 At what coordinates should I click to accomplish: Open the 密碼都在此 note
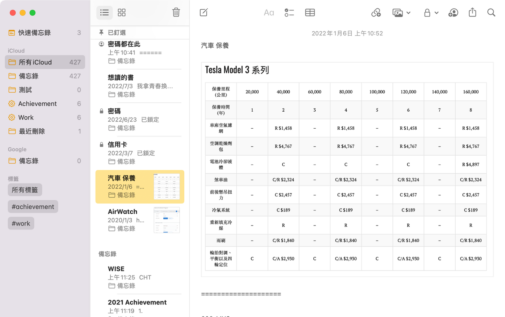coord(140,53)
